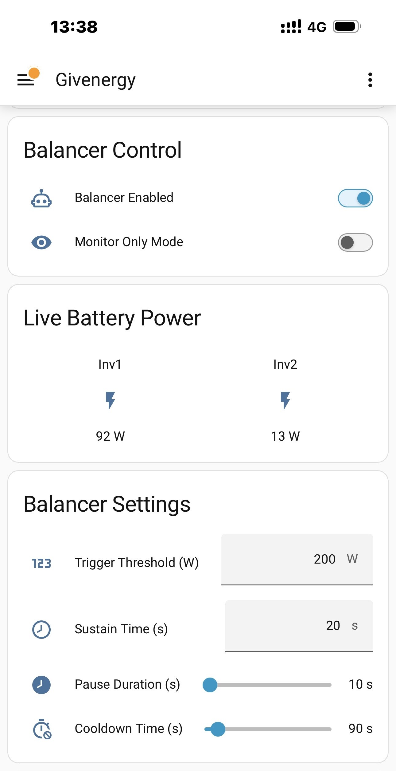Open the Inv2 13 W reading
The width and height of the screenshot is (396, 771).
coord(285,436)
